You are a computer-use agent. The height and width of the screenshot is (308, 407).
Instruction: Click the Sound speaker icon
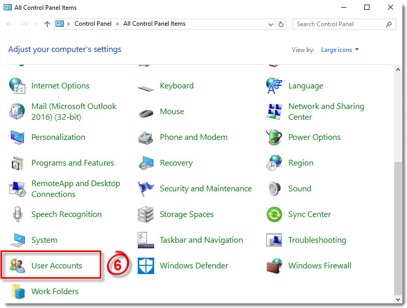[274, 189]
